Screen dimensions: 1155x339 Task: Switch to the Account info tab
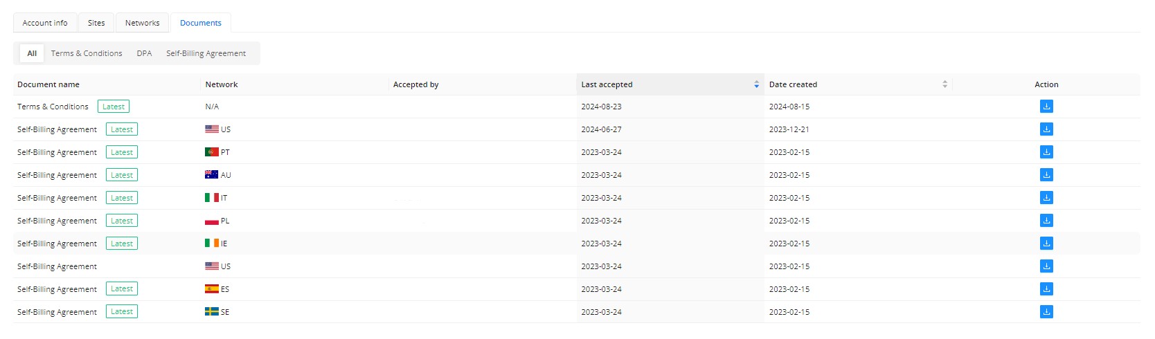coord(45,23)
